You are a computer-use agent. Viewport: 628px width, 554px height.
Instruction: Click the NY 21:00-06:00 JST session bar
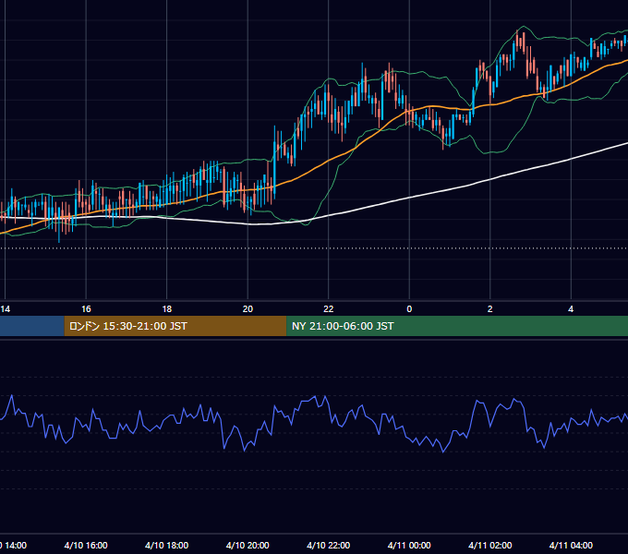tap(457, 326)
